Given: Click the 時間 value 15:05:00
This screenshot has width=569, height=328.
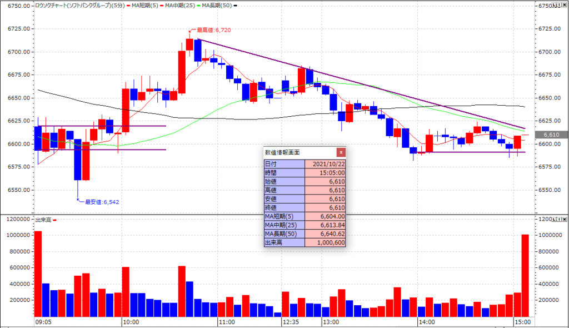Looking at the screenshot, I should (x=325, y=173).
